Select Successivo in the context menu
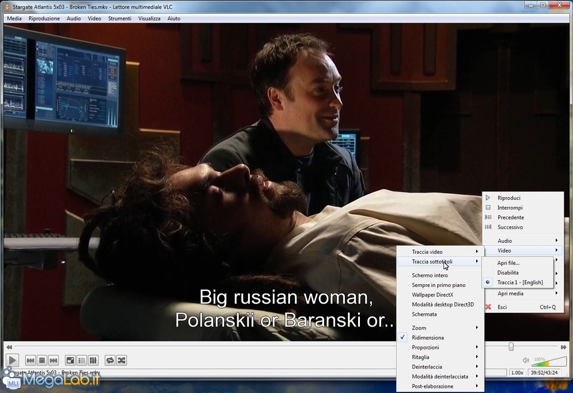This screenshot has height=393, width=573. click(x=523, y=227)
